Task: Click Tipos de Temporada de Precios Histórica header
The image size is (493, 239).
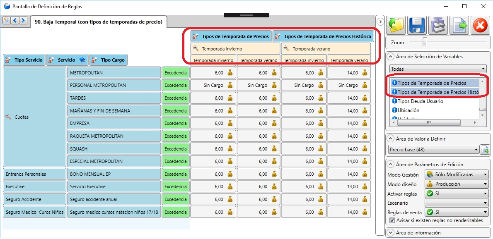Action: [x=323, y=36]
